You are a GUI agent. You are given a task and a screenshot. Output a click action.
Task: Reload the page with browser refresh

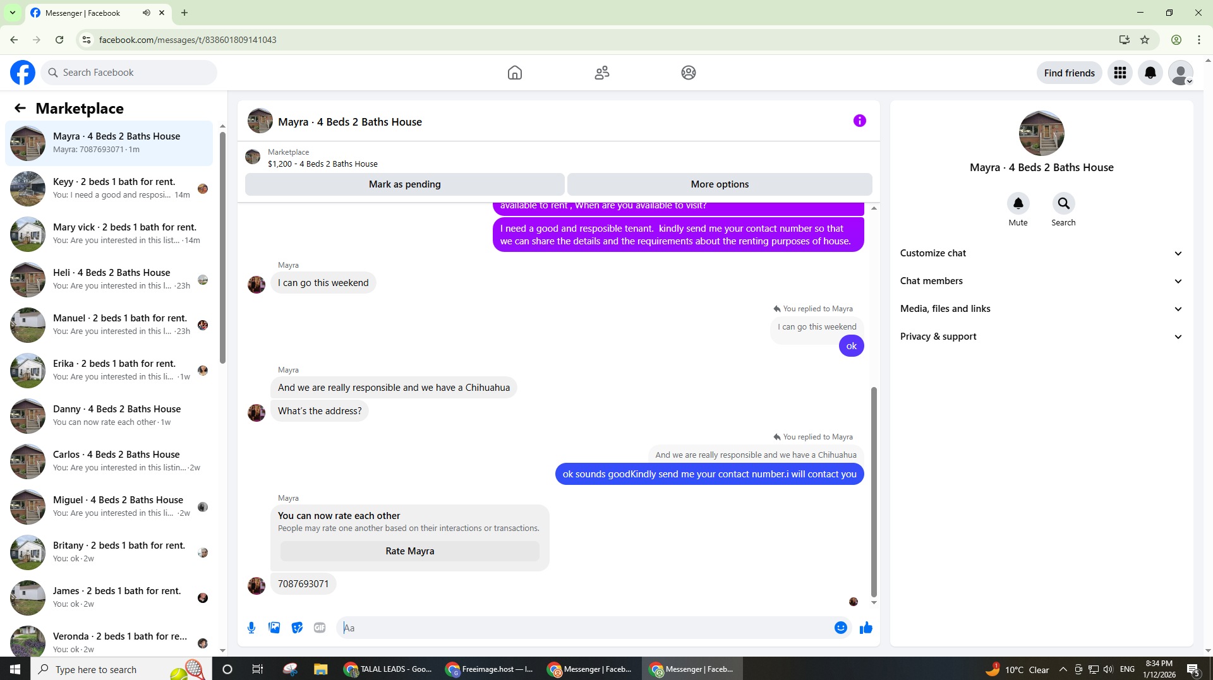[59, 40]
